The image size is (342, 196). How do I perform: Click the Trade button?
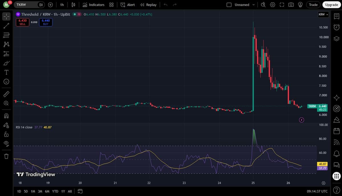click(313, 5)
